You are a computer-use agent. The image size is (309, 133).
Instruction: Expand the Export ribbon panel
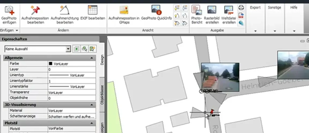pos(255,31)
